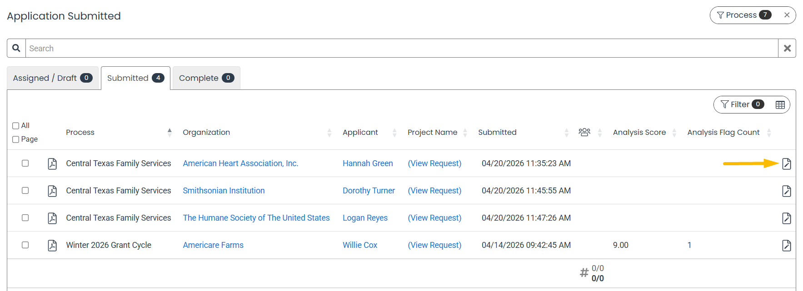Open The Humane Society of The United States link

pos(256,218)
